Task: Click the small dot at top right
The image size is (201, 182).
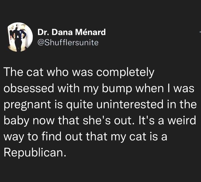Action: coord(200,31)
